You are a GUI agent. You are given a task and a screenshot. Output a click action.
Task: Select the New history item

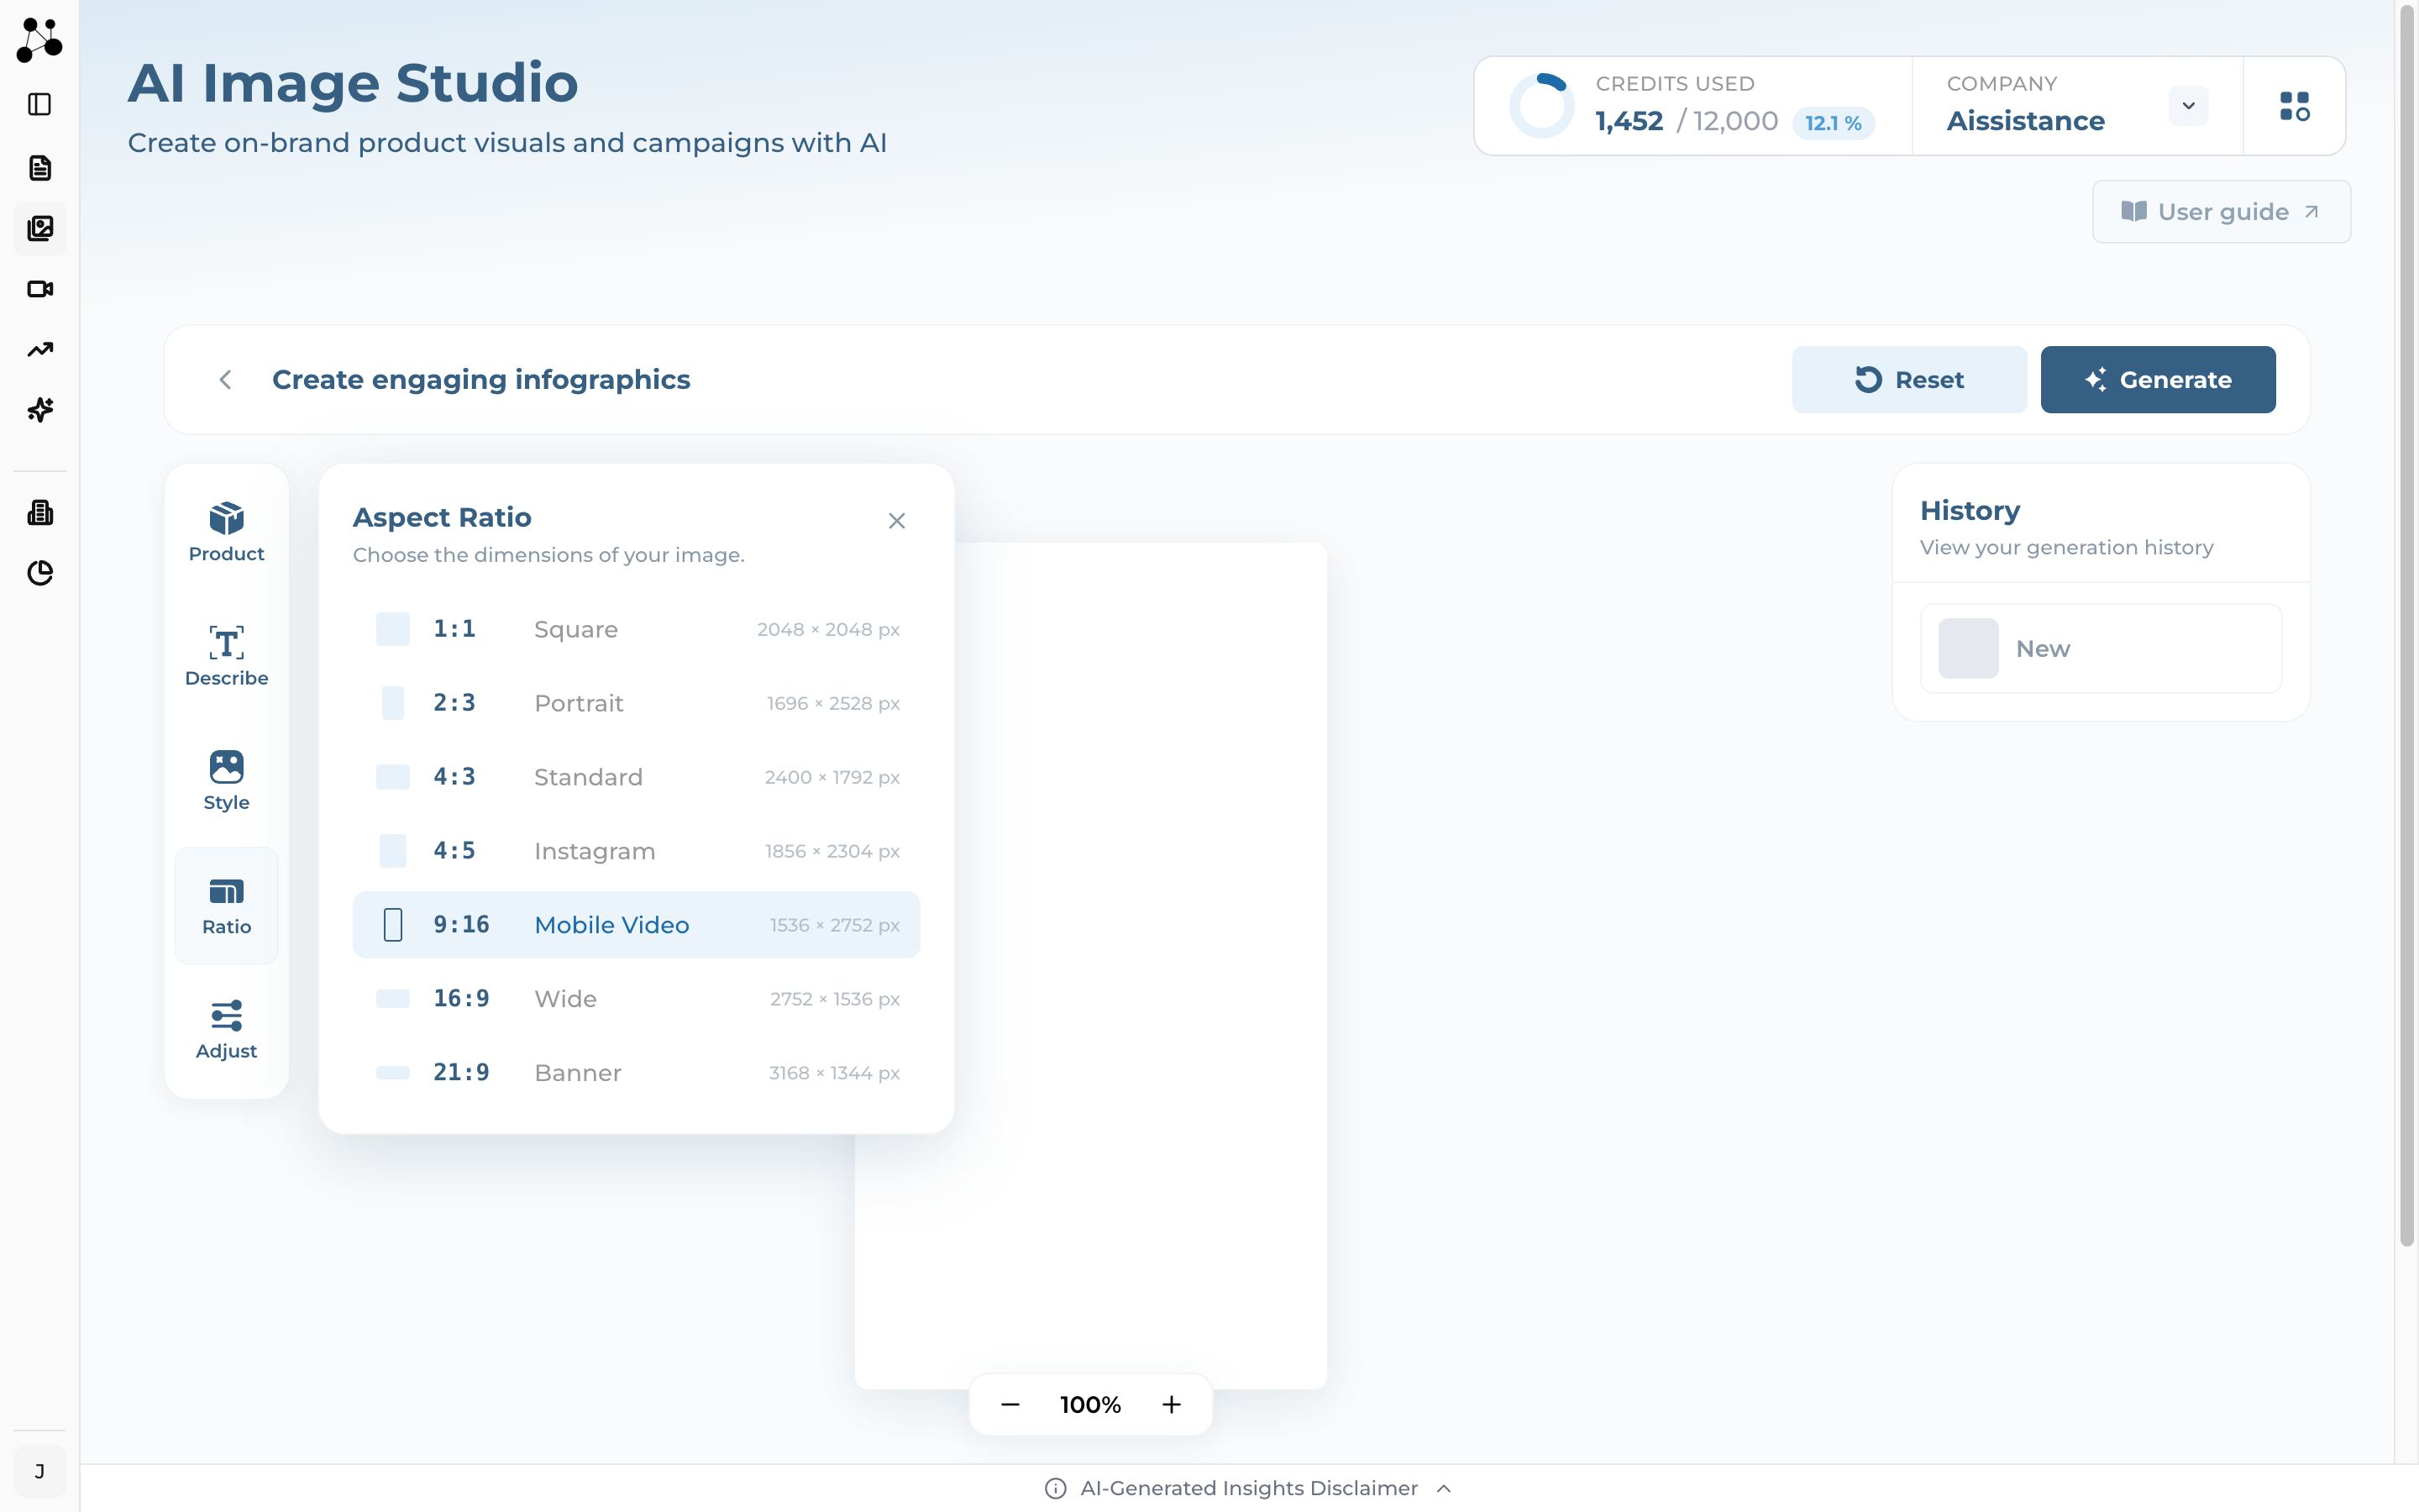click(2100, 649)
